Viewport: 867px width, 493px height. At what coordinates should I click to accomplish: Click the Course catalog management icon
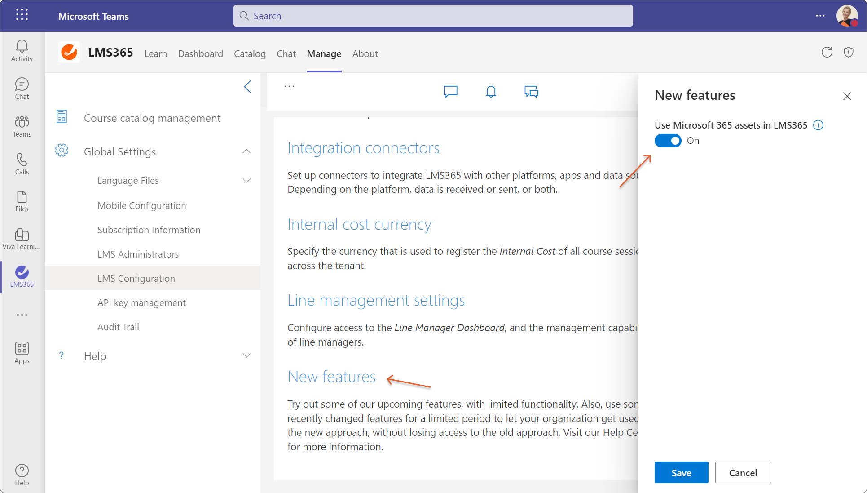pos(62,116)
